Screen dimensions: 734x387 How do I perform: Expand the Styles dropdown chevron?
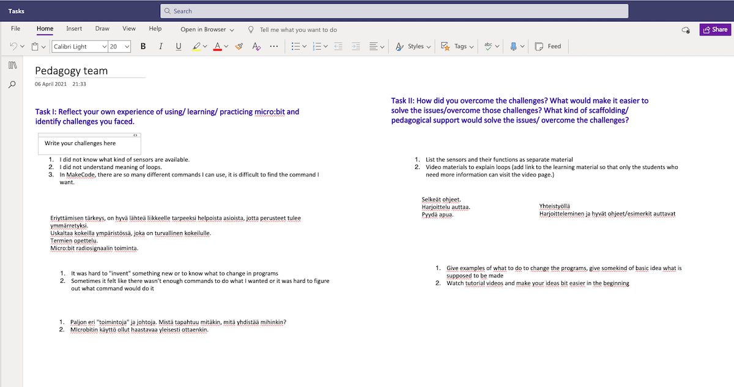pos(428,47)
